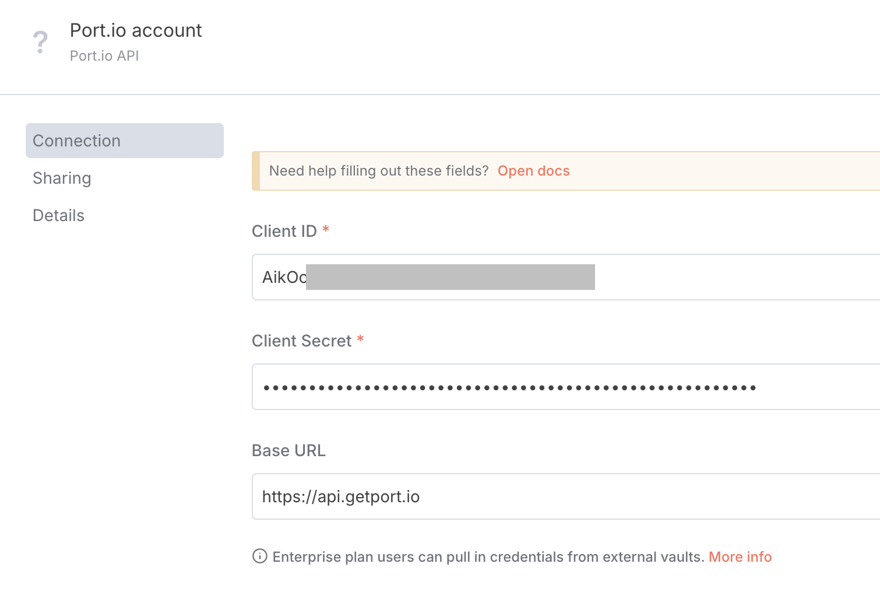Click the orange accent strip of help banner
This screenshot has height=616, width=880.
tap(255, 171)
